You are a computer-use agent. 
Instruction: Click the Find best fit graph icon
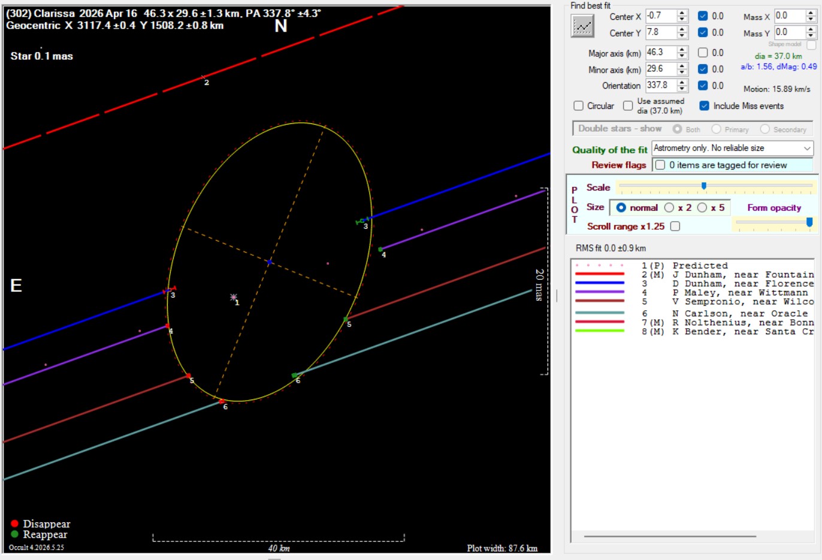click(582, 26)
